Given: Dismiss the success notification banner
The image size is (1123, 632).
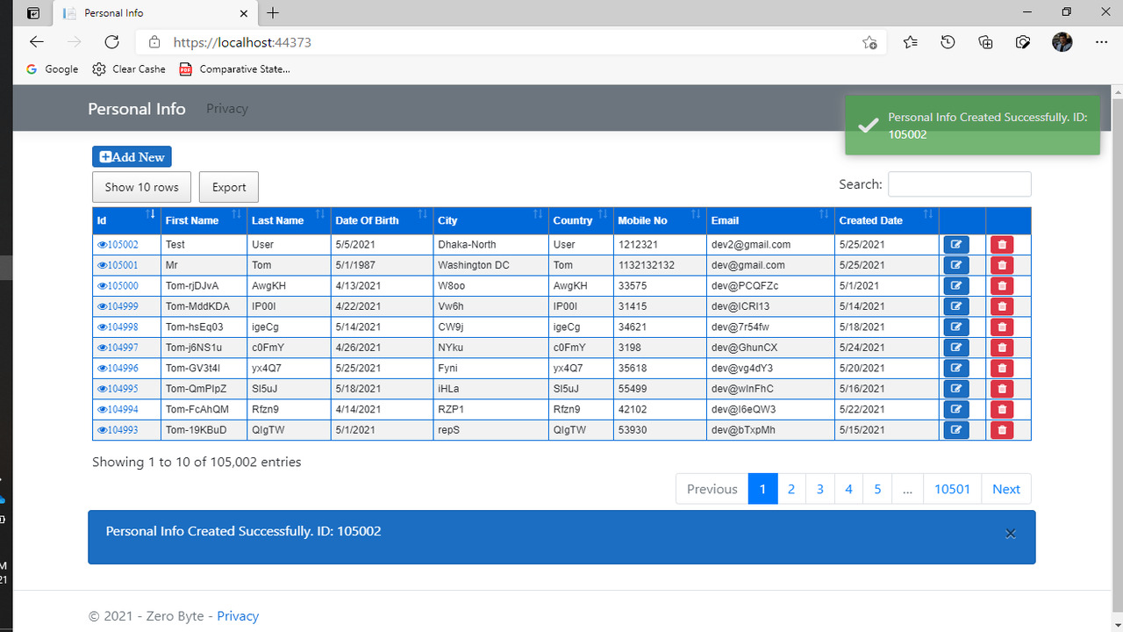Looking at the screenshot, I should tap(1010, 533).
